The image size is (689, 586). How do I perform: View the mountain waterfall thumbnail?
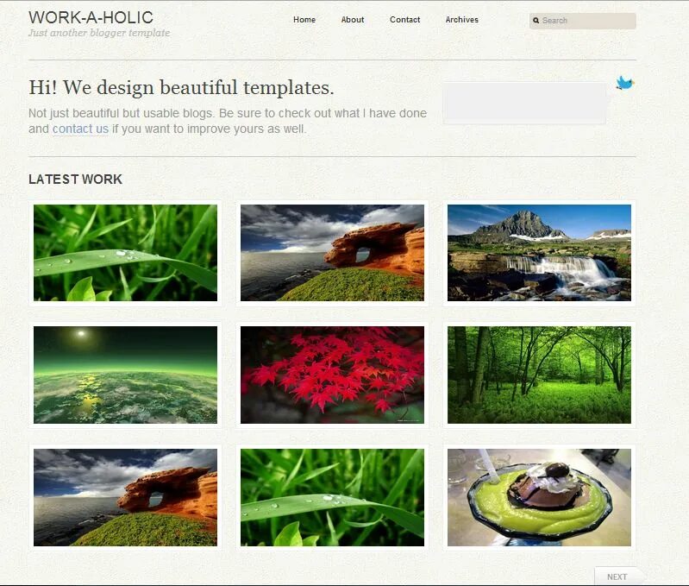tap(539, 253)
